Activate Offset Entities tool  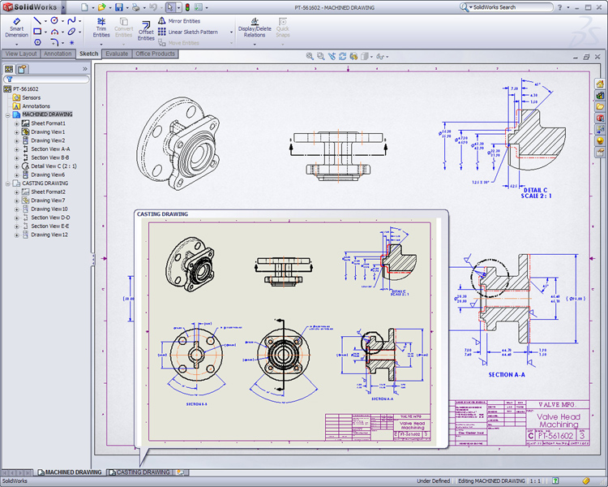coord(146,30)
